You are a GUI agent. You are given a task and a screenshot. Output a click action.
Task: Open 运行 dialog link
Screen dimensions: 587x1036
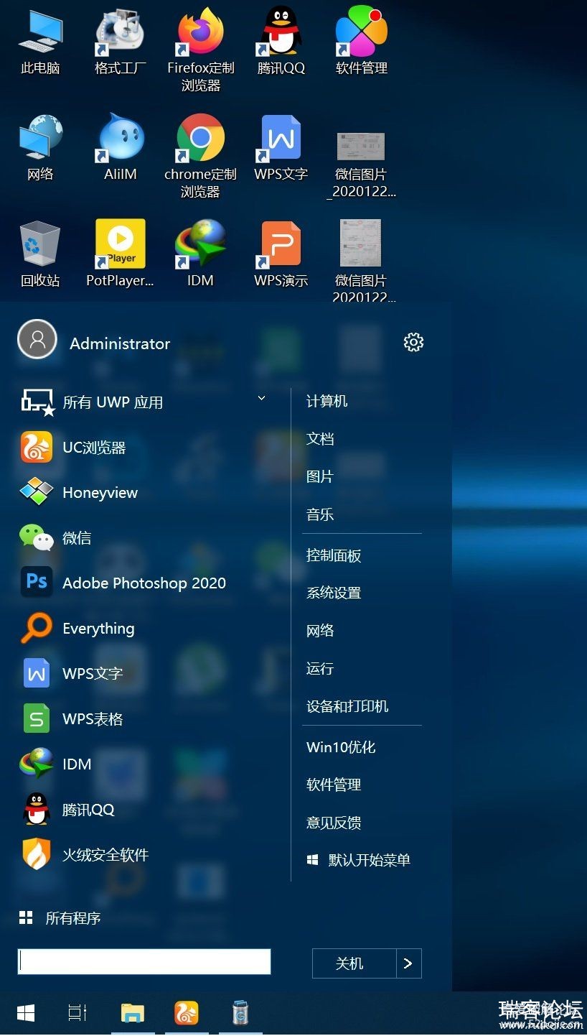(x=320, y=669)
